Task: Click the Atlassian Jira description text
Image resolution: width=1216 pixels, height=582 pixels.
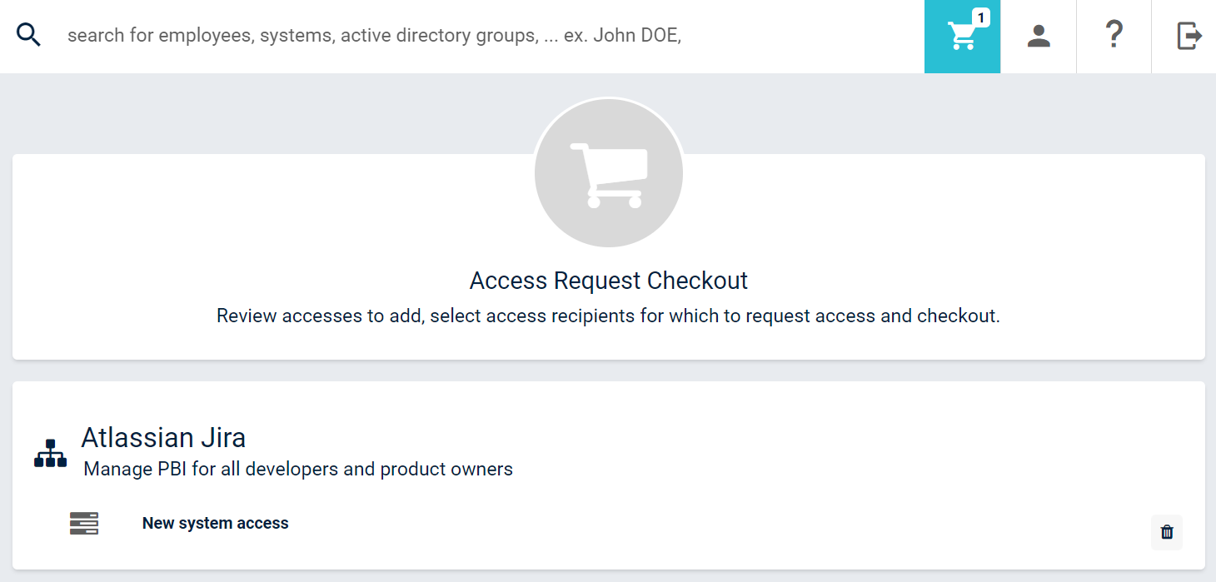Action: pos(296,469)
